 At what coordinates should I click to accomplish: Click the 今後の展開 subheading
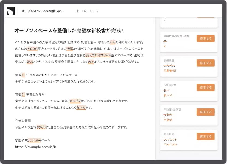click(23, 121)
